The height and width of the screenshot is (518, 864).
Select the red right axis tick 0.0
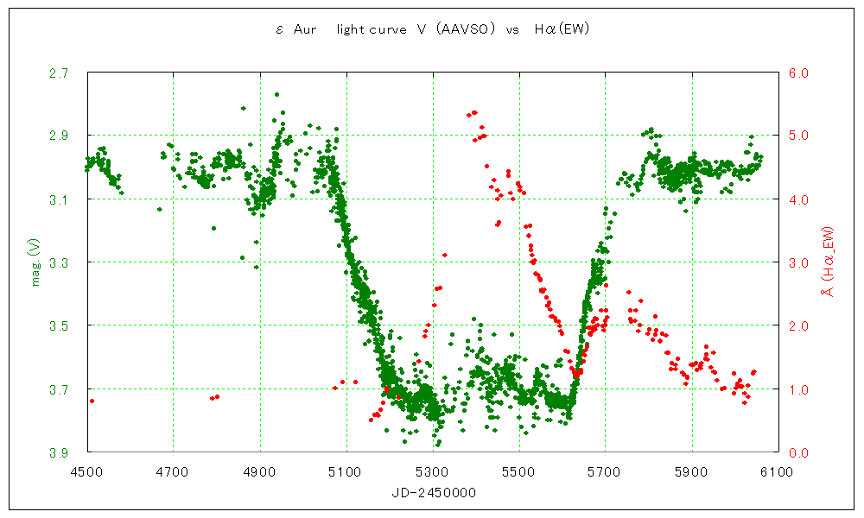point(797,452)
